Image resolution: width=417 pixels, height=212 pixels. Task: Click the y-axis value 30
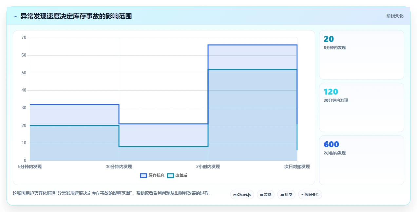[x=24, y=108]
